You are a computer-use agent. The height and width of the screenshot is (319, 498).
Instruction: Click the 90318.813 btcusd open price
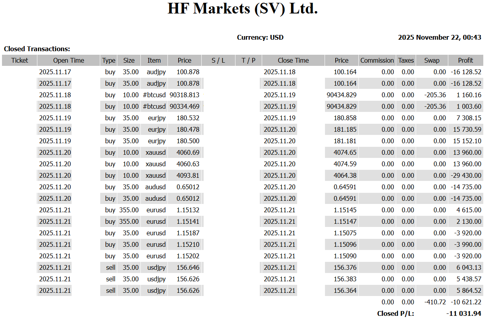tap(184, 95)
